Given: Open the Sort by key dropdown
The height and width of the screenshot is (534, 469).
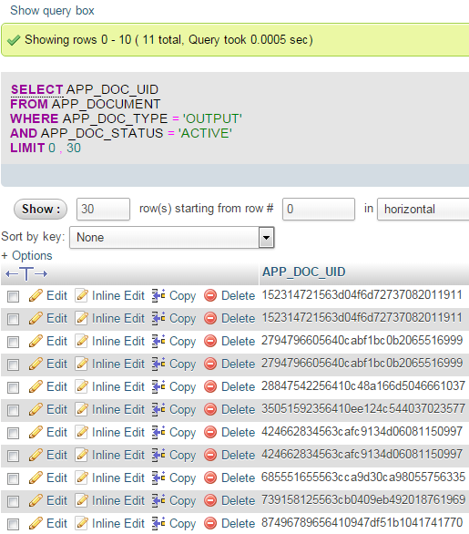Looking at the screenshot, I should point(172,237).
